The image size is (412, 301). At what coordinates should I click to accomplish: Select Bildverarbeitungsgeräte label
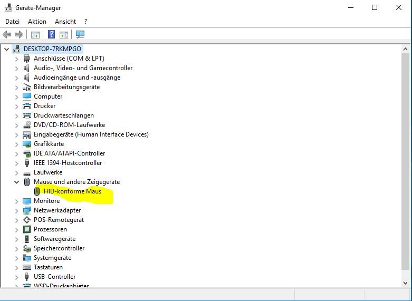67,87
